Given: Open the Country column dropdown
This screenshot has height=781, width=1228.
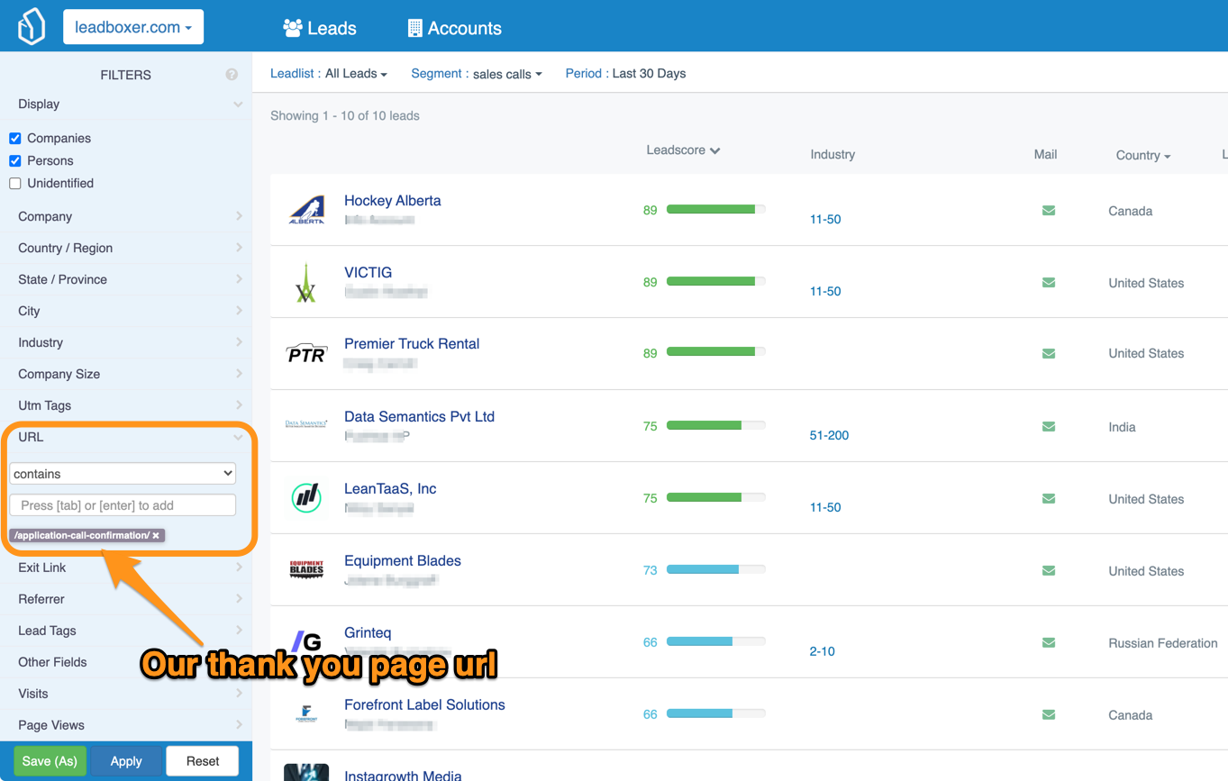Looking at the screenshot, I should coord(1143,155).
